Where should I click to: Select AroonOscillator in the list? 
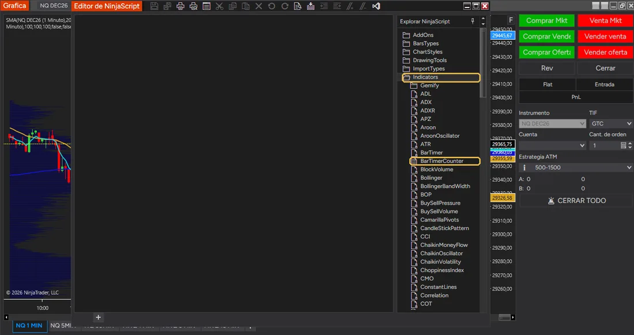440,136
